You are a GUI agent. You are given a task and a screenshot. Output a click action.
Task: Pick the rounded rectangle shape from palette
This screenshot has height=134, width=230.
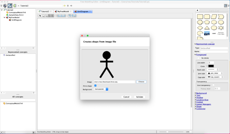(x=207, y=17)
